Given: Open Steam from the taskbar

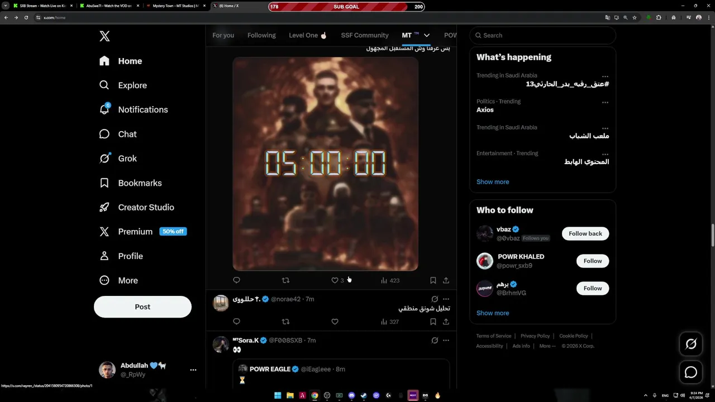Looking at the screenshot, I should [x=364, y=395].
